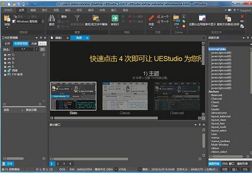Switch to output window page 2
The width and height of the screenshot is (252, 173).
tap(58, 164)
